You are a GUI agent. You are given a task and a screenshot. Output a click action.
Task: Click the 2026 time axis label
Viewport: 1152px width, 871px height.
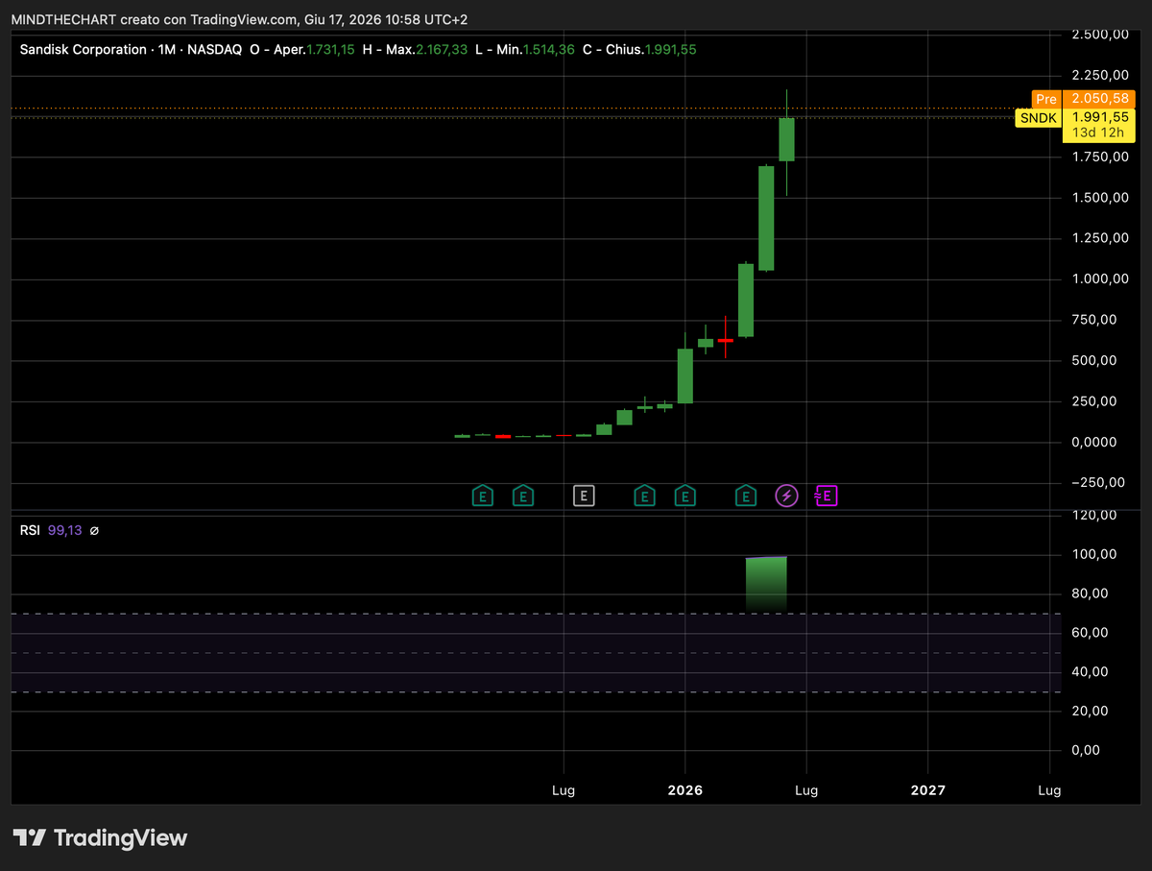click(x=685, y=790)
